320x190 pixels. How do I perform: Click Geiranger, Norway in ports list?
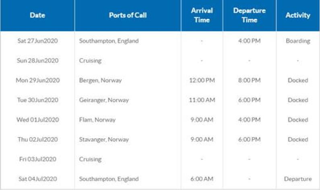point(104,100)
